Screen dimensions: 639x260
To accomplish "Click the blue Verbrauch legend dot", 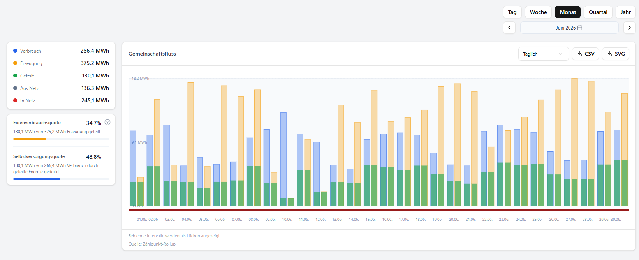I will coord(15,51).
